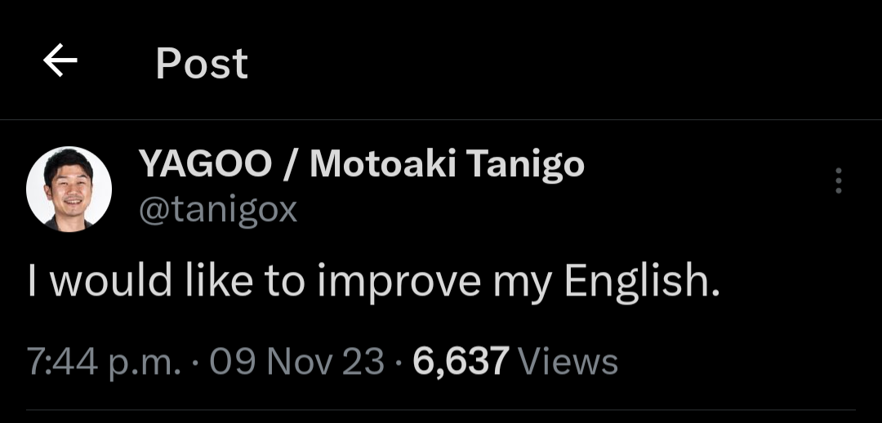Open the YAGOO / Motoaki Tanigo profile name

coord(362,164)
